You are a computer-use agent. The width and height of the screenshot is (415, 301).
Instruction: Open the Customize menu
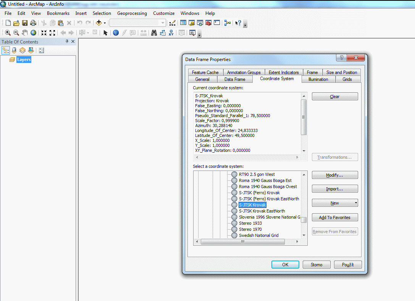tap(164, 13)
